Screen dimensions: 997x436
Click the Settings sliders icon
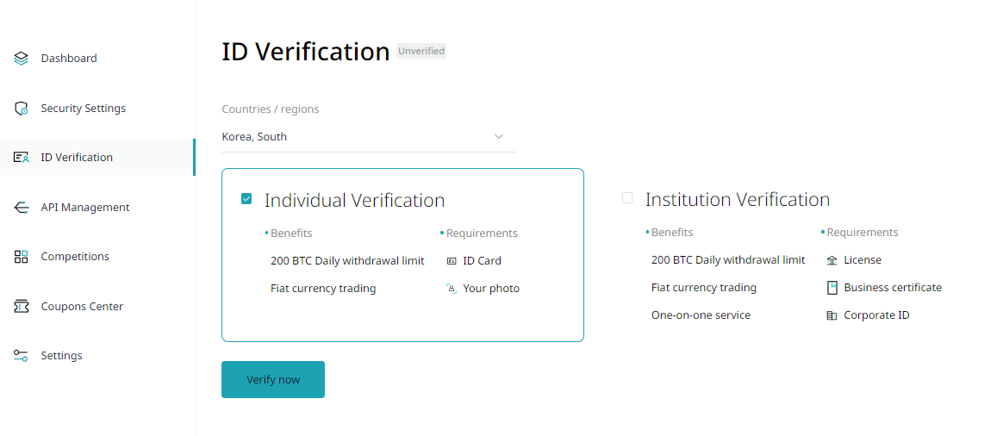pos(22,356)
